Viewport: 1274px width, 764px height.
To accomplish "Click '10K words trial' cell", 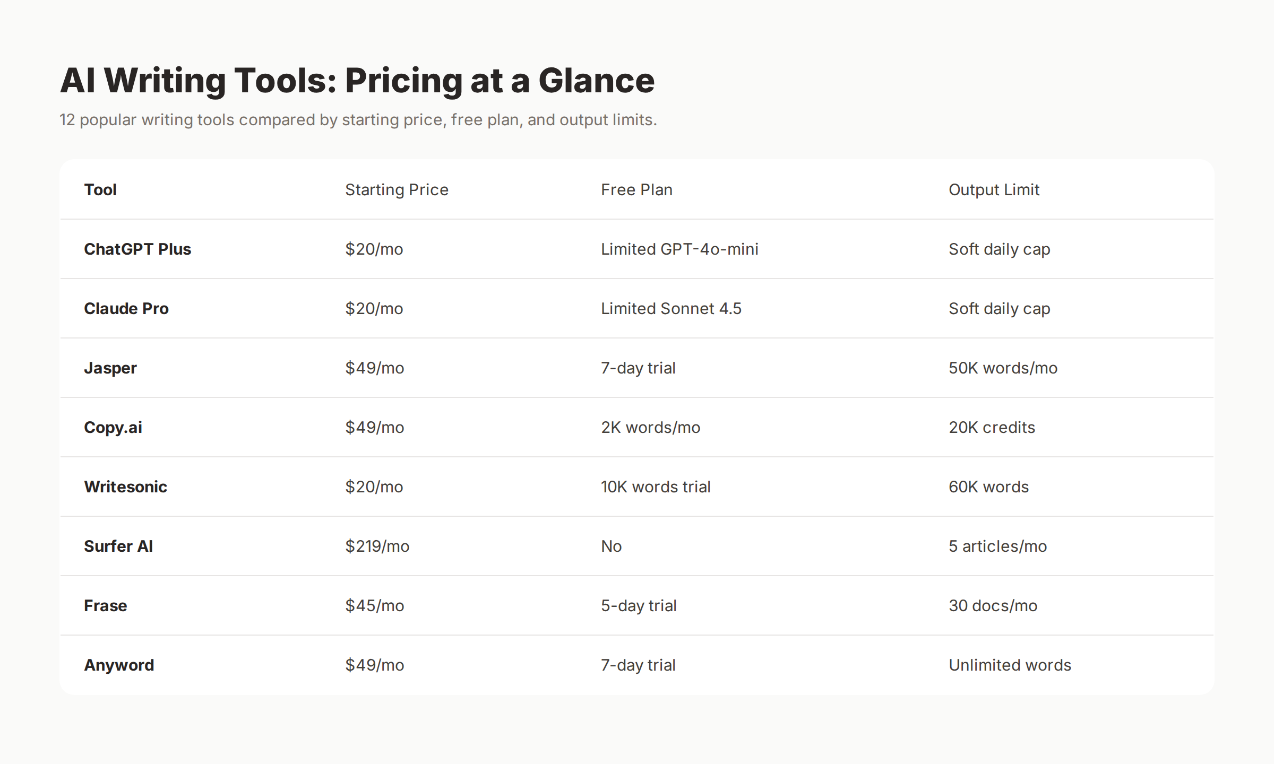I will pyautogui.click(x=656, y=487).
